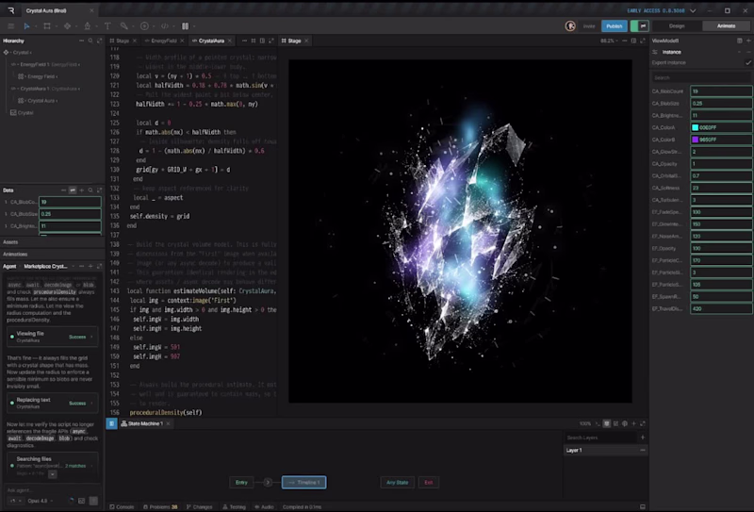This screenshot has width=754, height=512.
Task: Open Early Access version dropdown chevron
Action: pyautogui.click(x=693, y=10)
